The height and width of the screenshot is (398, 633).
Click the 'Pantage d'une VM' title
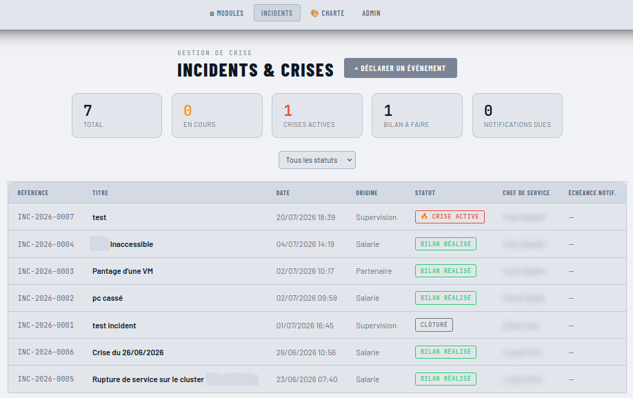point(122,271)
